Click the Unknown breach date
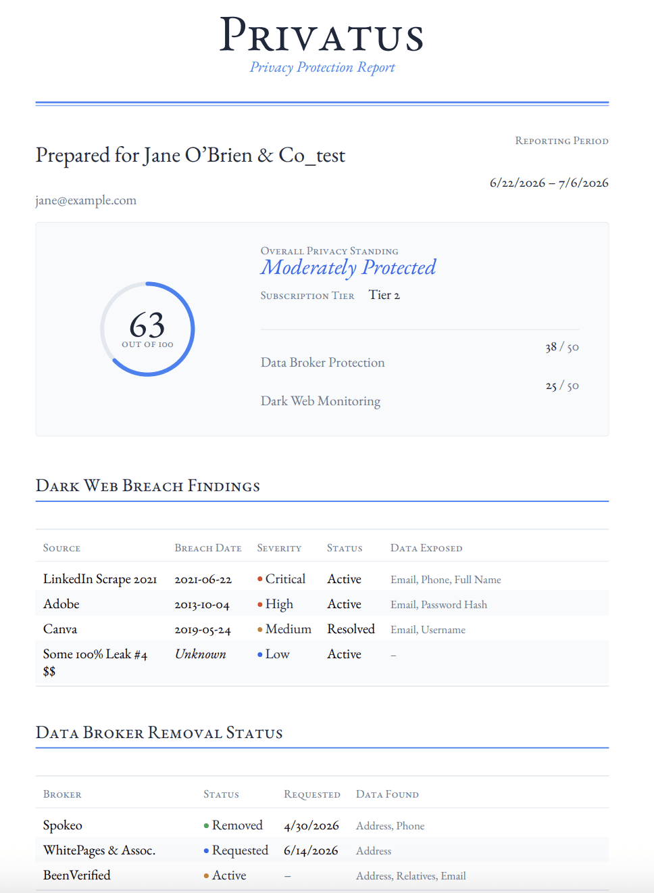Image resolution: width=654 pixels, height=893 pixels. (x=201, y=654)
